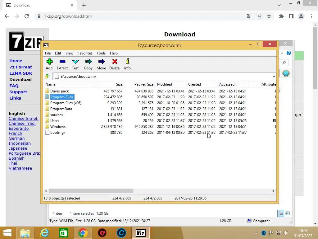Click the translate page icon
Screen dimensions: 318x239
[249, 16]
